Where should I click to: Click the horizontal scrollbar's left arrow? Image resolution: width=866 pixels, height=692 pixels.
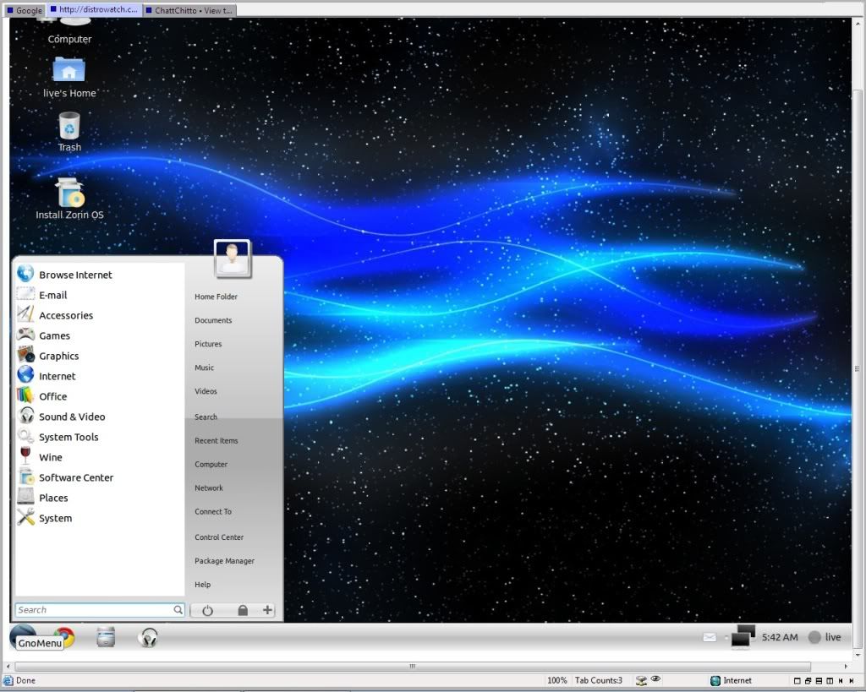click(x=8, y=666)
